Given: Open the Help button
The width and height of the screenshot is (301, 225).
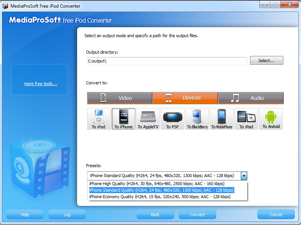Looking at the screenshot, I should (25, 214).
